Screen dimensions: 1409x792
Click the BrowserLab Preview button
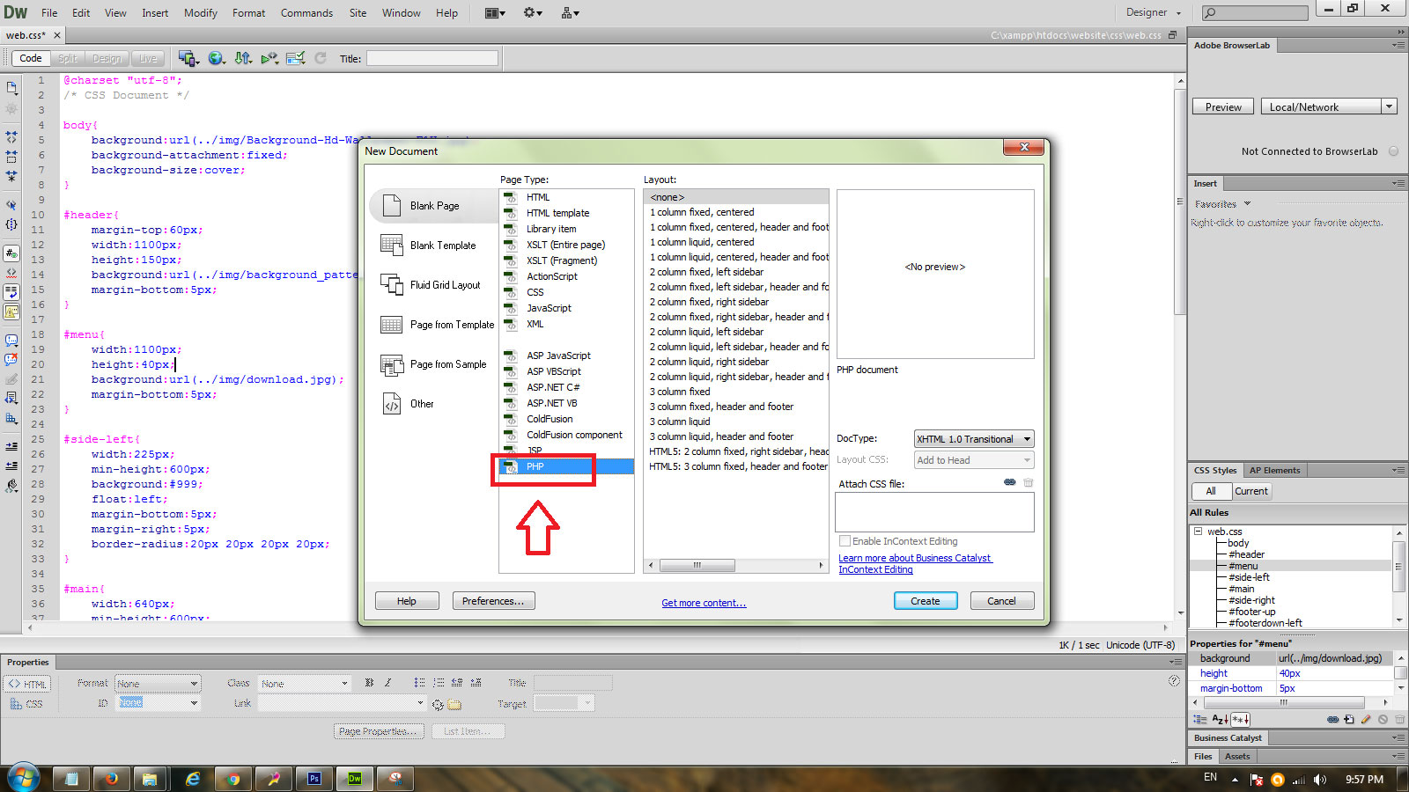tap(1223, 106)
